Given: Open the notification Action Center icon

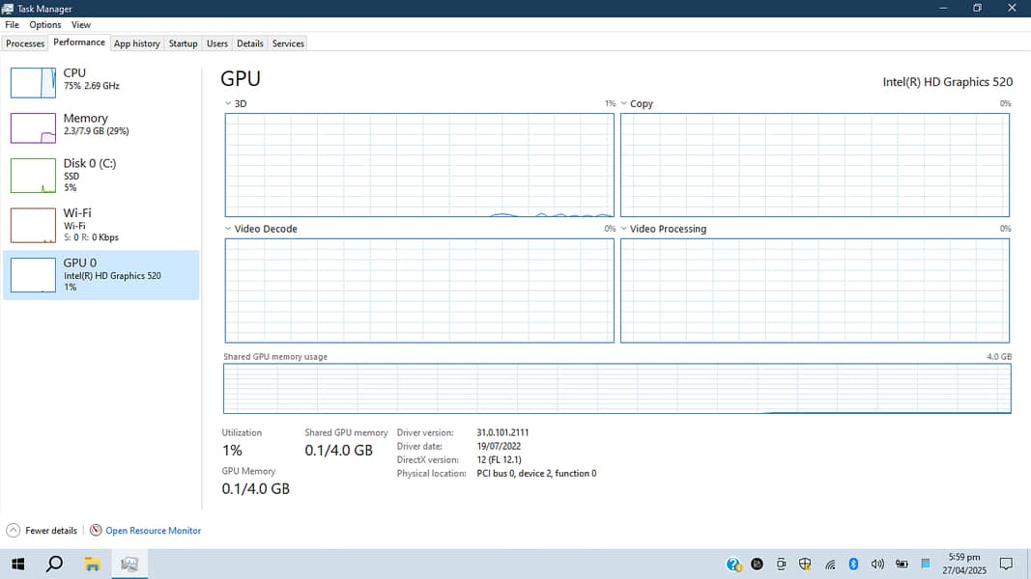Looking at the screenshot, I should [x=1006, y=564].
